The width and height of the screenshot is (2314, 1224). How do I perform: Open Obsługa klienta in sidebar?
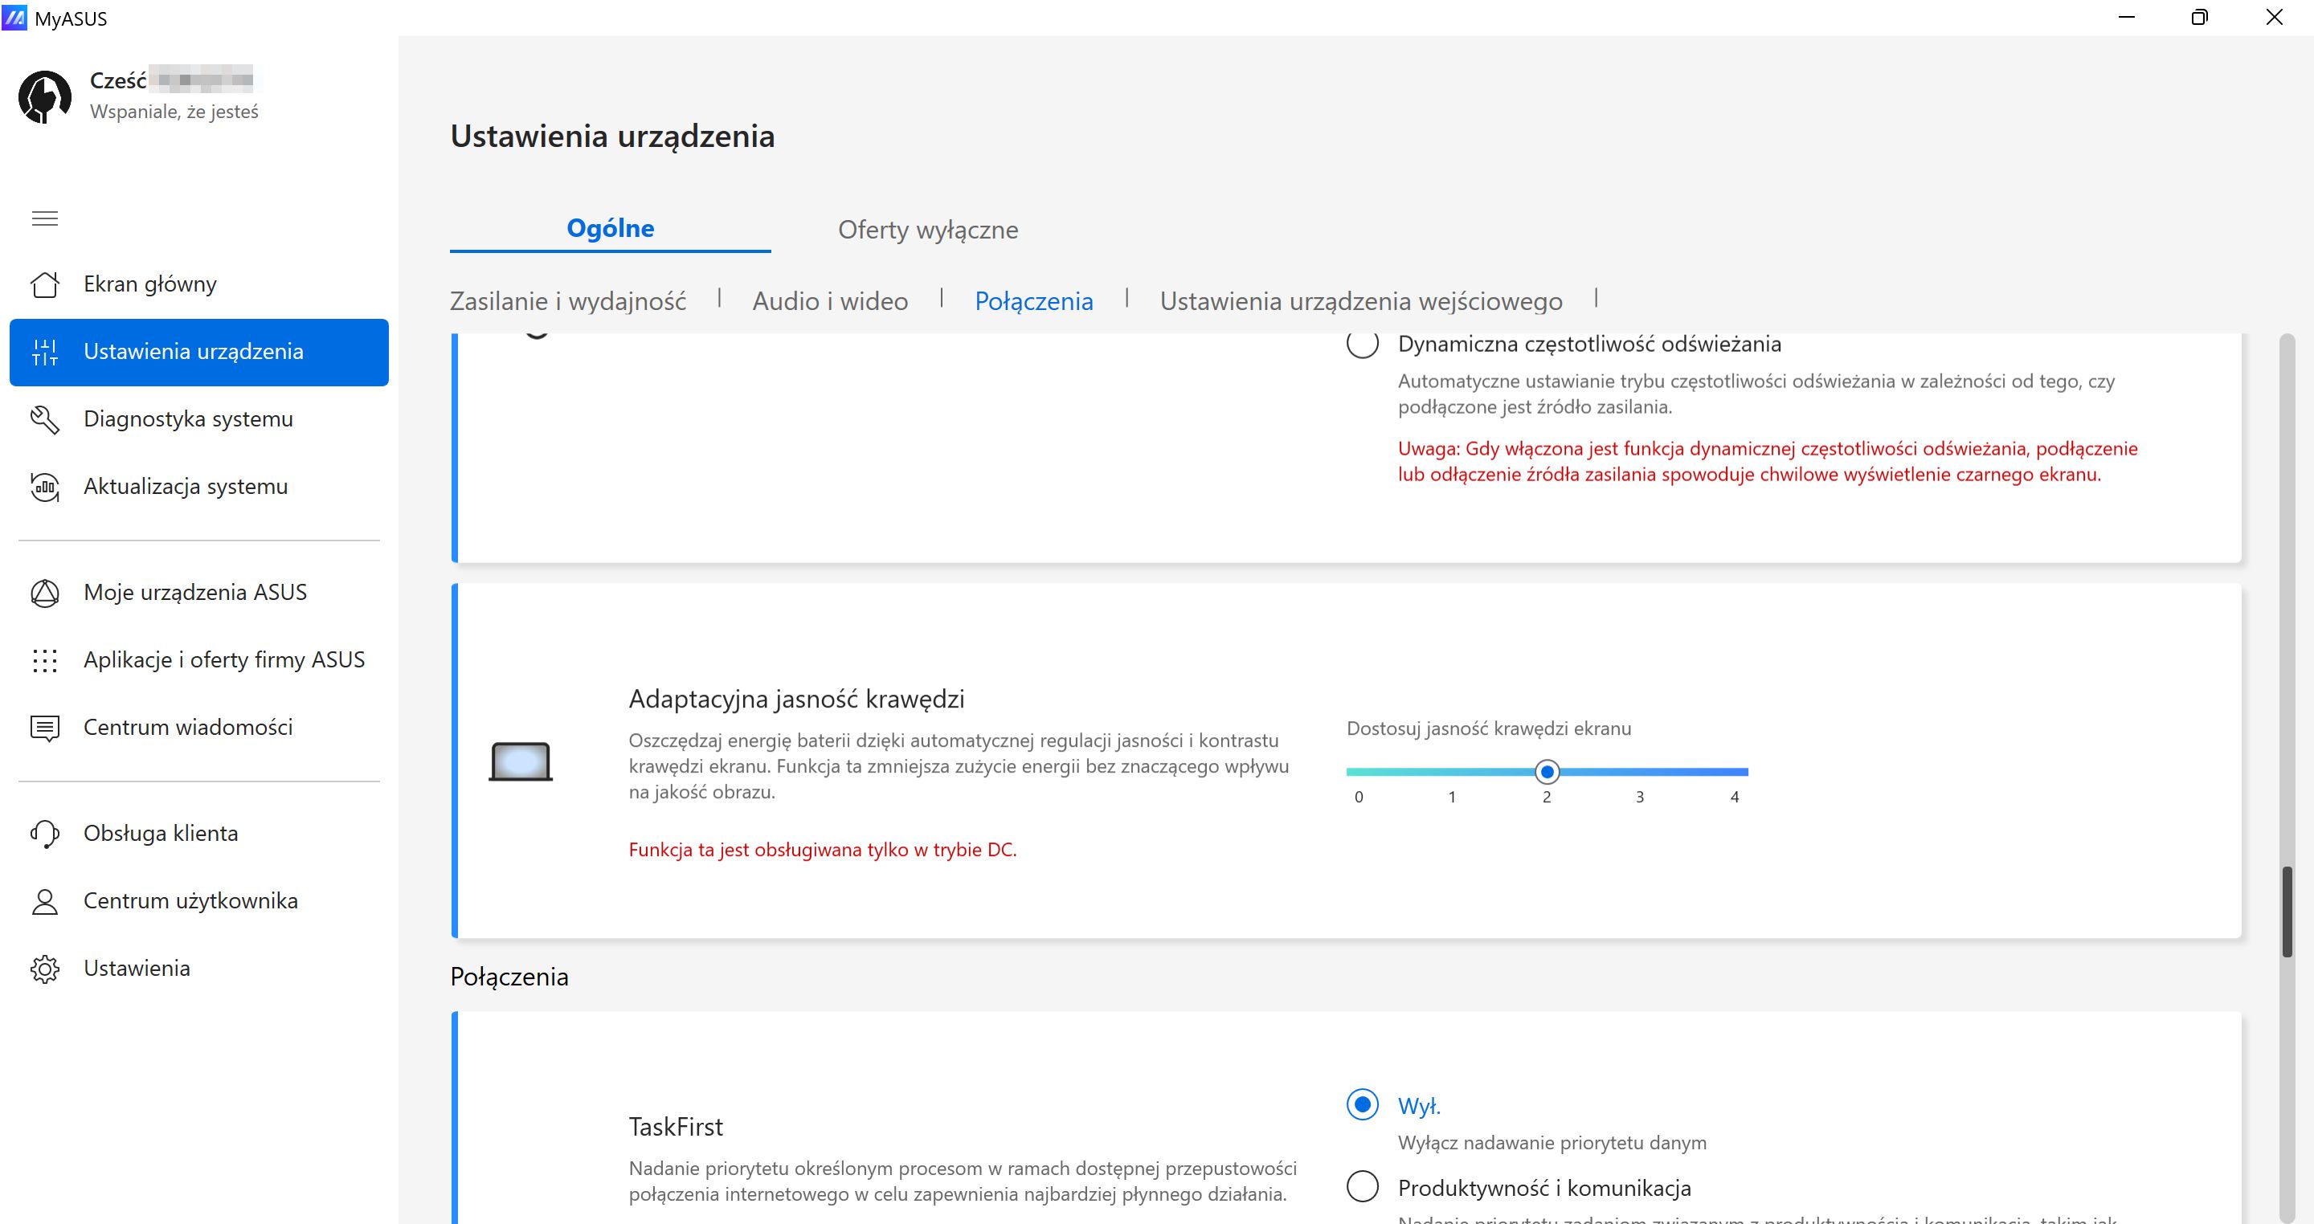tap(199, 834)
